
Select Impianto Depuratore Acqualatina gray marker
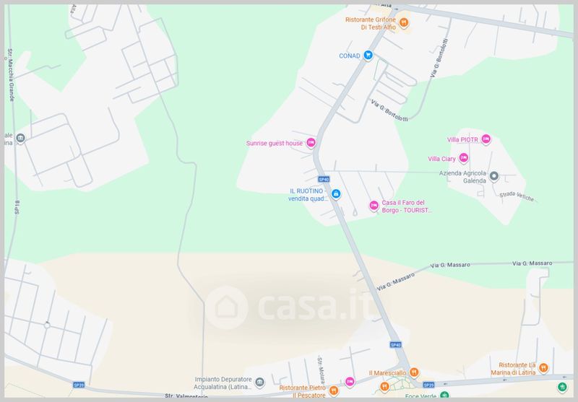[259, 383]
